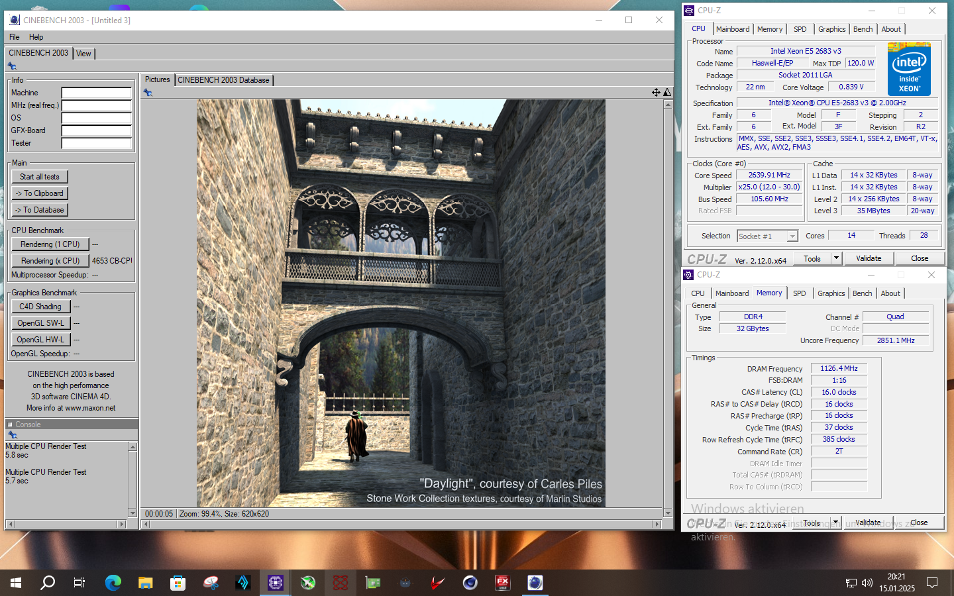Click the Start all tests button
The image size is (954, 596).
click(40, 177)
